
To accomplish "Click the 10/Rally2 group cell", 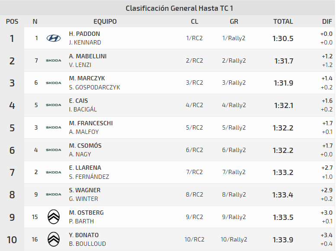I will coord(234,239).
